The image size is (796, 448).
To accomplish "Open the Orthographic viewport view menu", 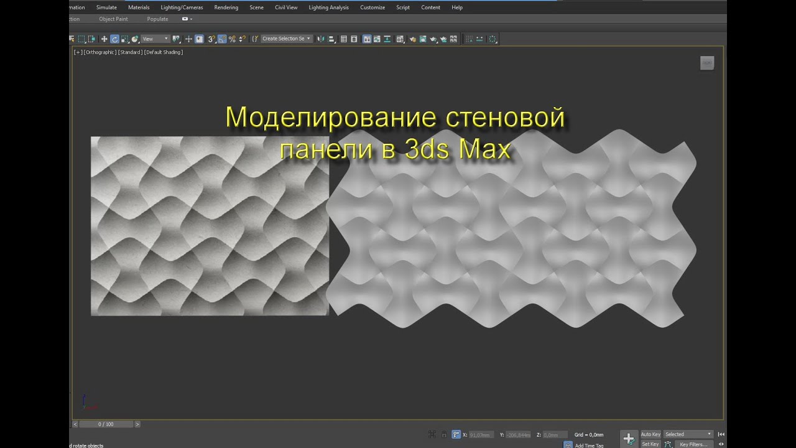I will tap(99, 52).
